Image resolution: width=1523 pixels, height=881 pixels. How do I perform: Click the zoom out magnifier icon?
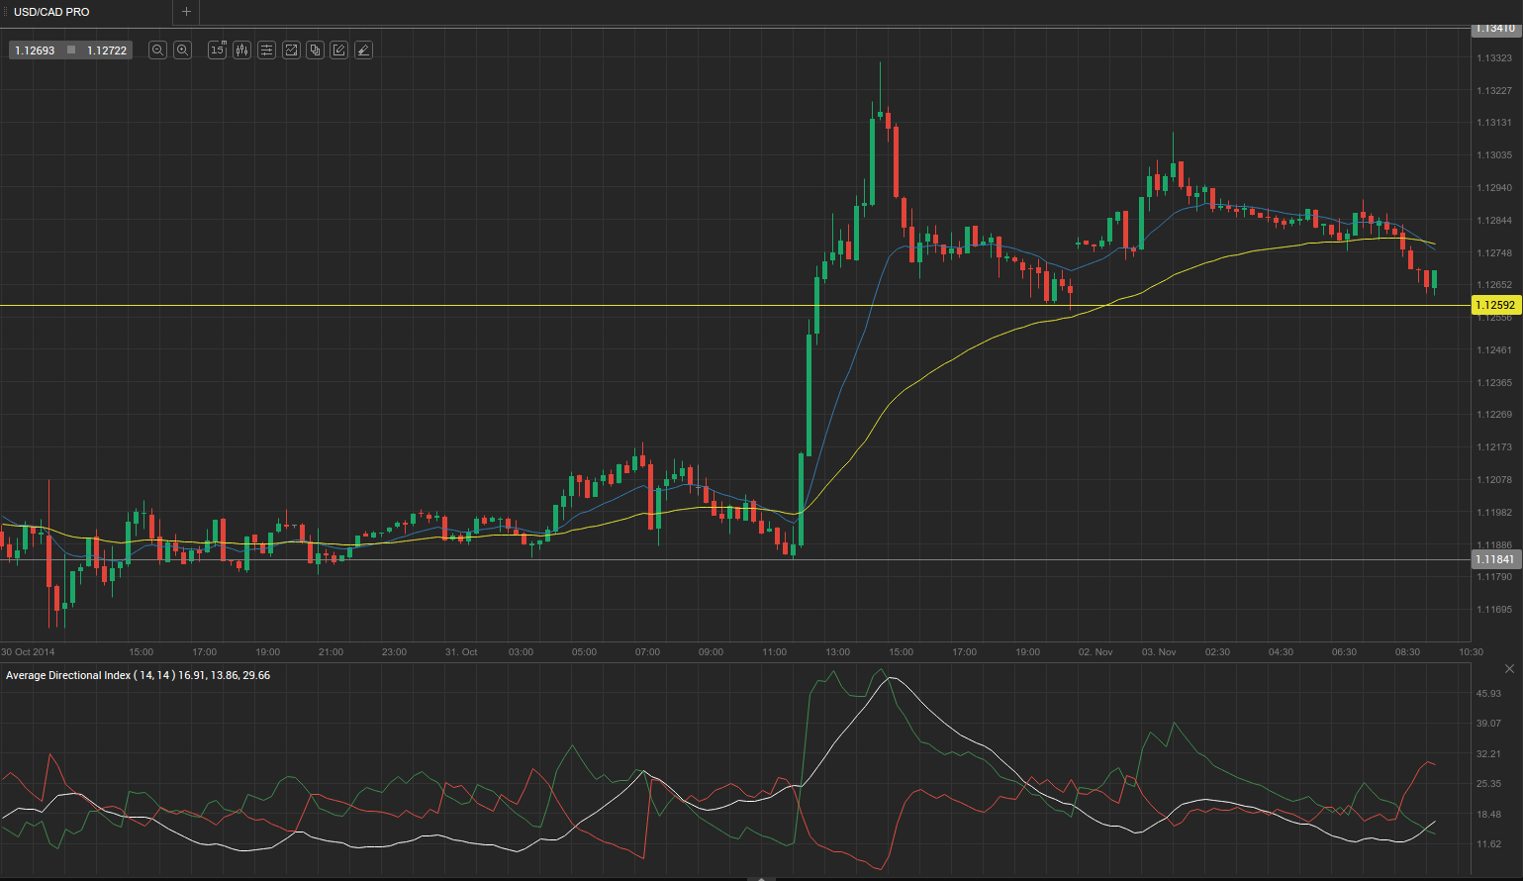tap(157, 49)
